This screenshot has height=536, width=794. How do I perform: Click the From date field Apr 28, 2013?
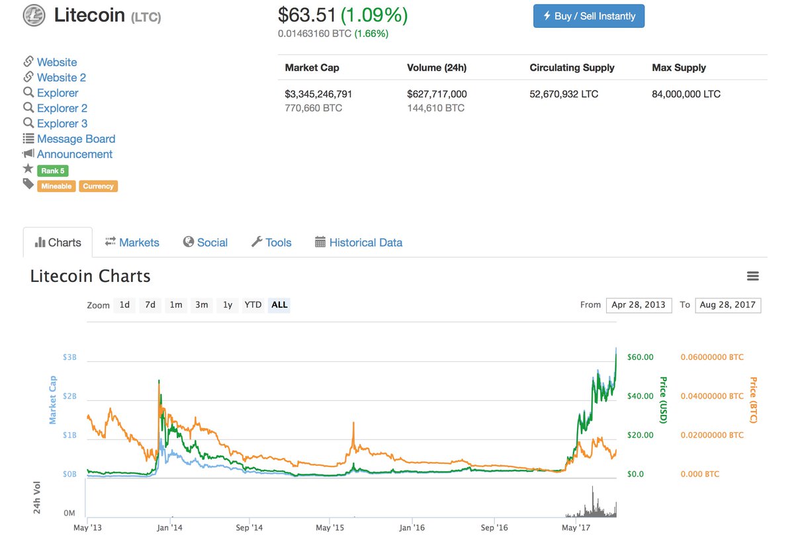(639, 305)
